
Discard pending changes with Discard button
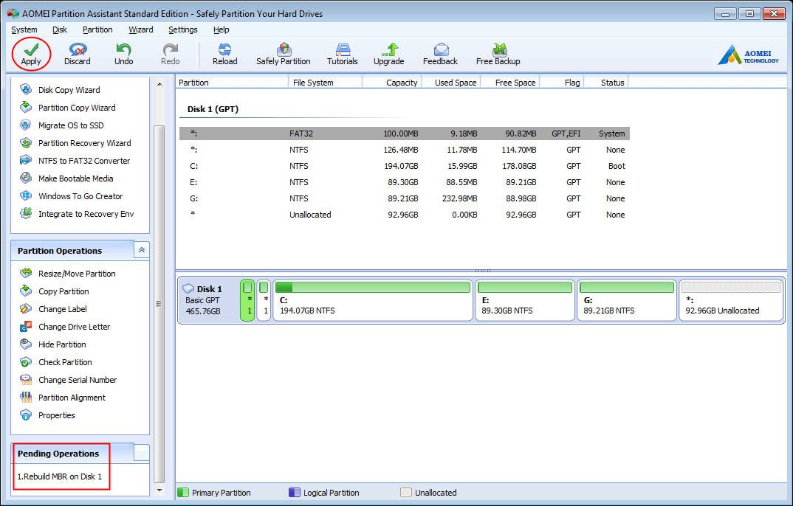click(x=78, y=54)
